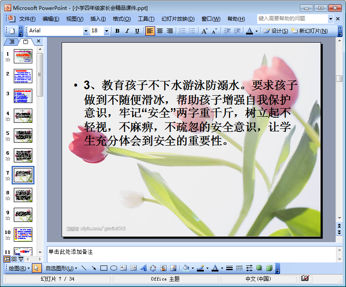
Task: Click the 设计 button
Action: pos(276,31)
